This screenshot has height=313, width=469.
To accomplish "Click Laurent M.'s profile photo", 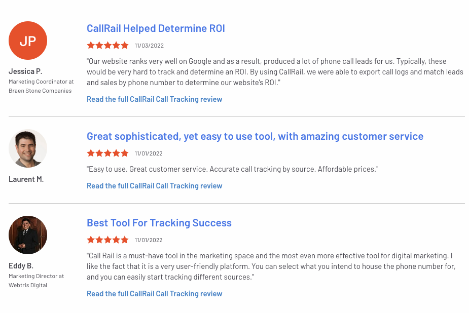I will pos(28,148).
